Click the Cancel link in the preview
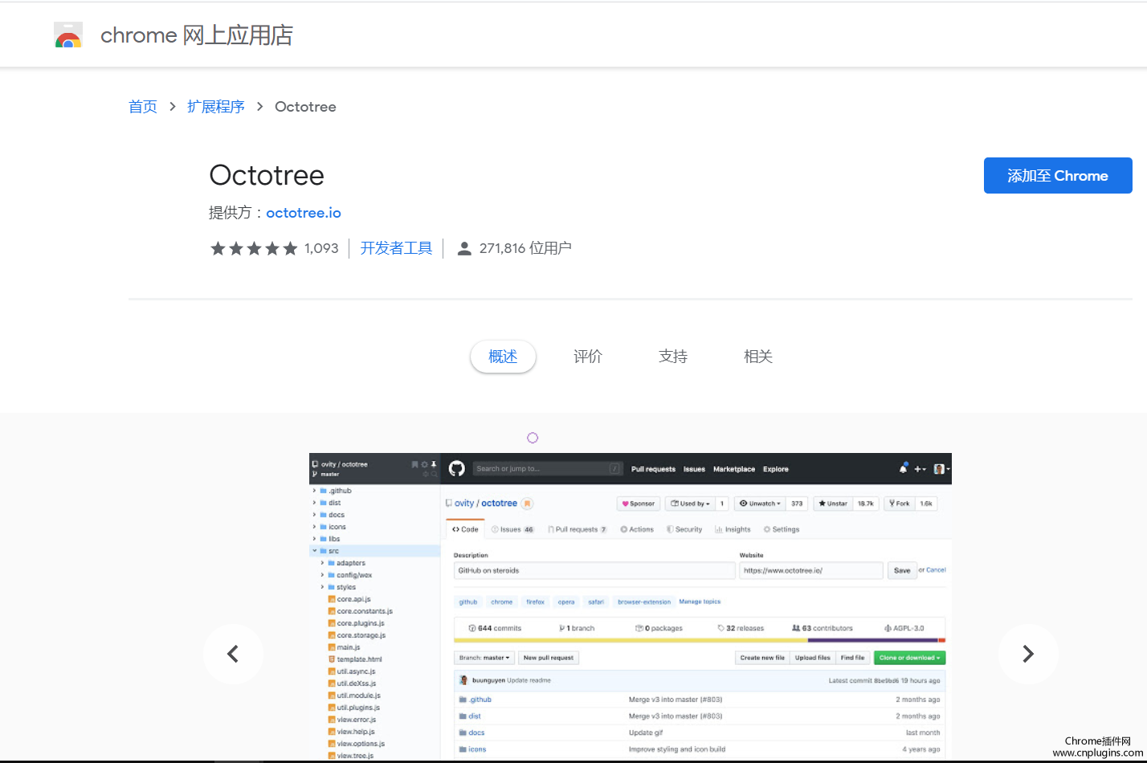The height and width of the screenshot is (763, 1147). tap(936, 570)
